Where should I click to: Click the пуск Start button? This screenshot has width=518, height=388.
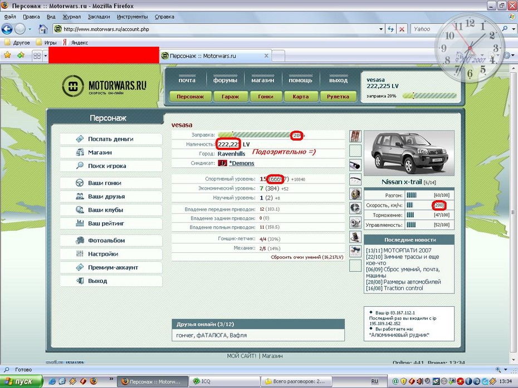22,381
